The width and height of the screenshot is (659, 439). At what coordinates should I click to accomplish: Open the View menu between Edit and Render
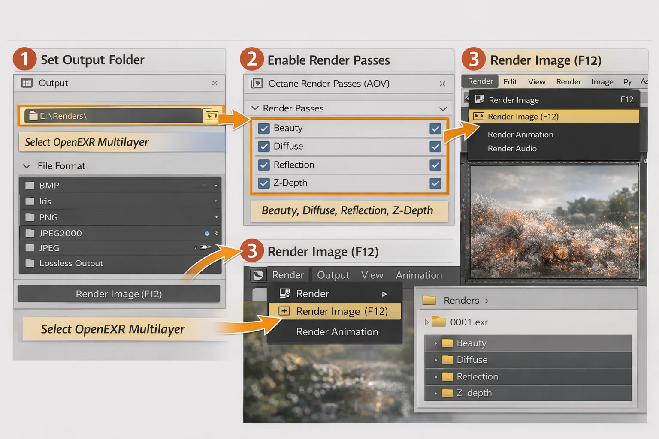537,81
